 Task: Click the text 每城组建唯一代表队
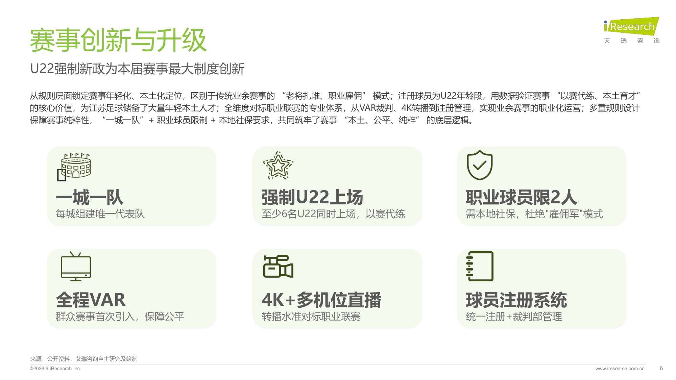coord(100,214)
